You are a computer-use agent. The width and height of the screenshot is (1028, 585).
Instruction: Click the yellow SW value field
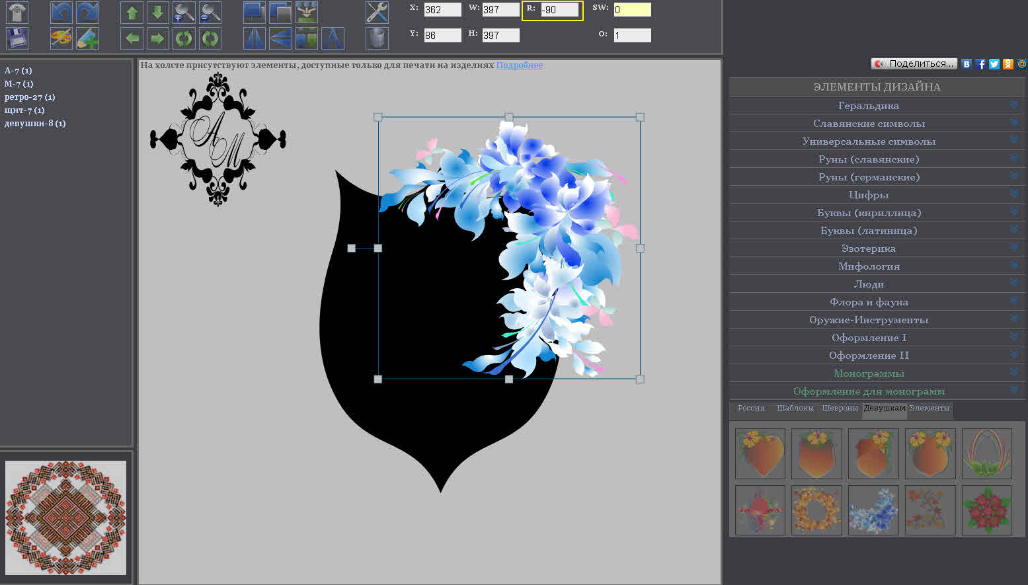632,10
